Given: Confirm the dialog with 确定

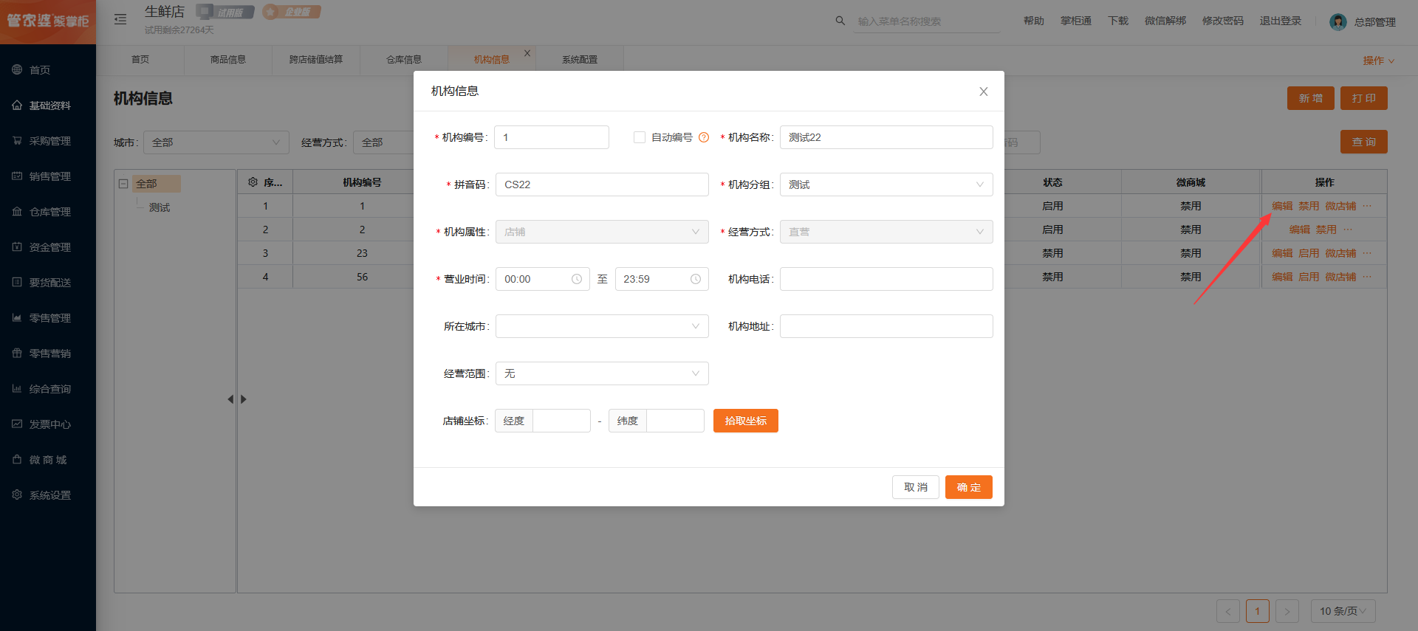Looking at the screenshot, I should coord(968,487).
